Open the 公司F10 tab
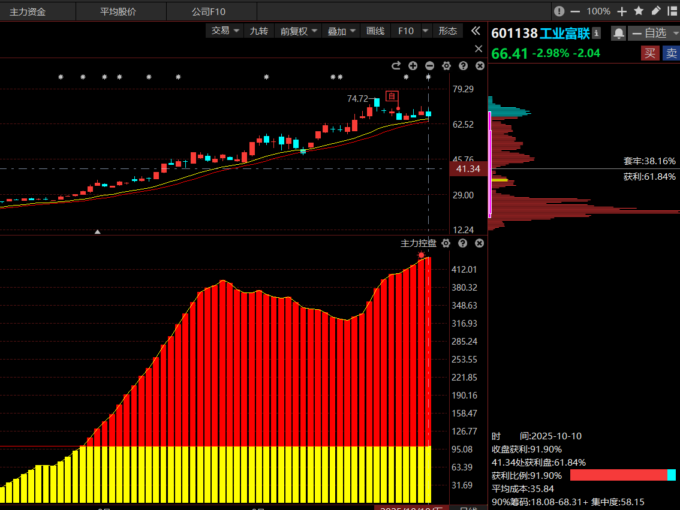 (x=209, y=11)
